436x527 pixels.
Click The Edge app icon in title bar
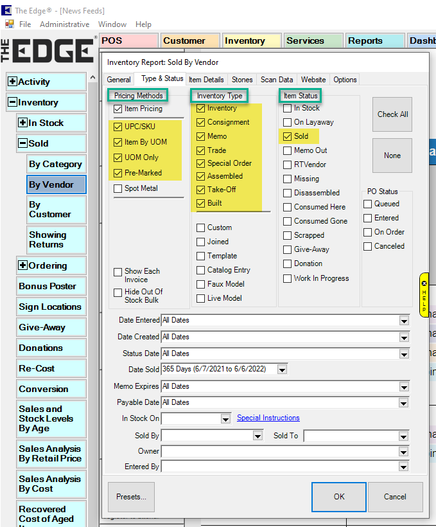(x=6, y=10)
